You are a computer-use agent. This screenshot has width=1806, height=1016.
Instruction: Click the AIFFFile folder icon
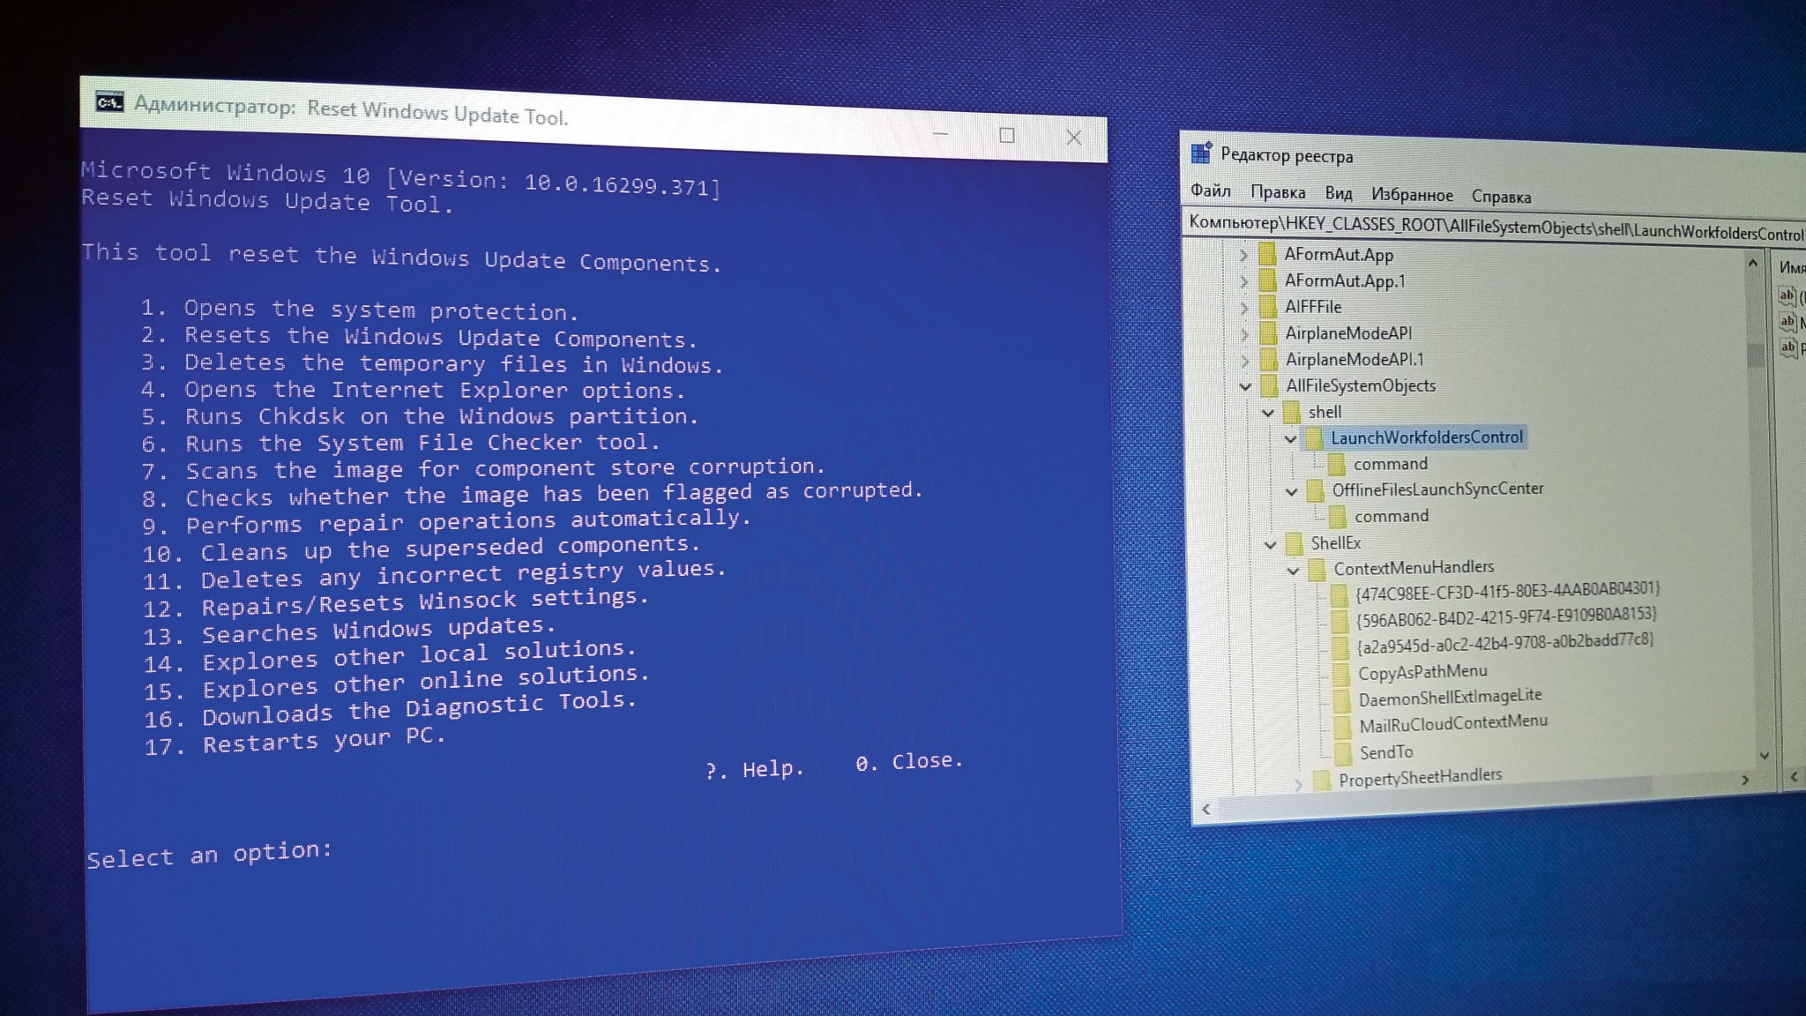coord(1268,307)
